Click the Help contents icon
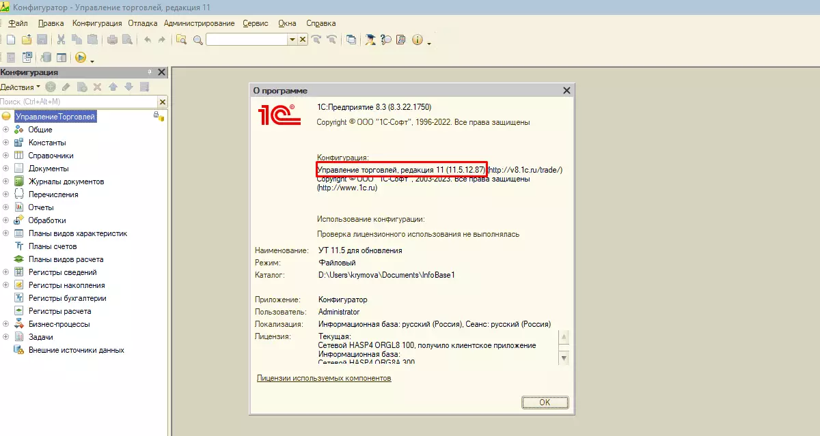This screenshot has height=436, width=820. 401,40
